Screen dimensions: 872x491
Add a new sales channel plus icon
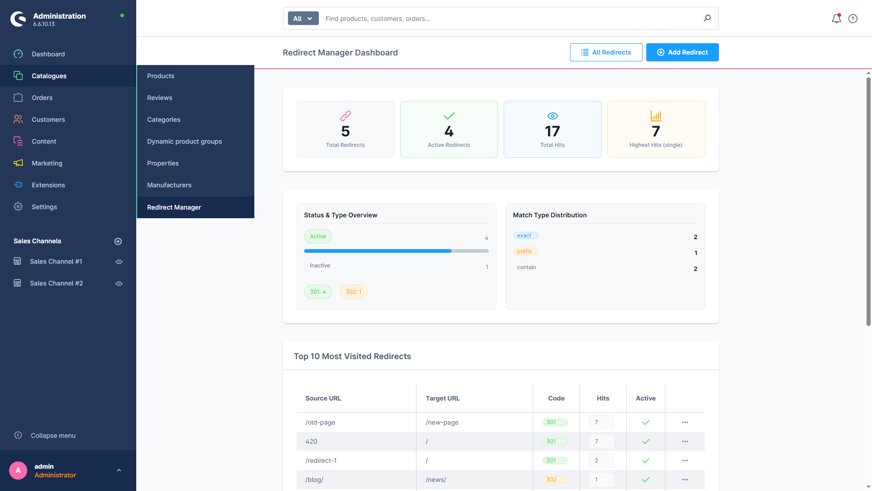[x=118, y=241]
